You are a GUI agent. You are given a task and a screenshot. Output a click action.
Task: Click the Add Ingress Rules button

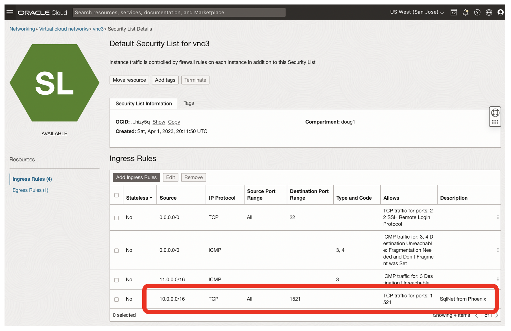[136, 177]
